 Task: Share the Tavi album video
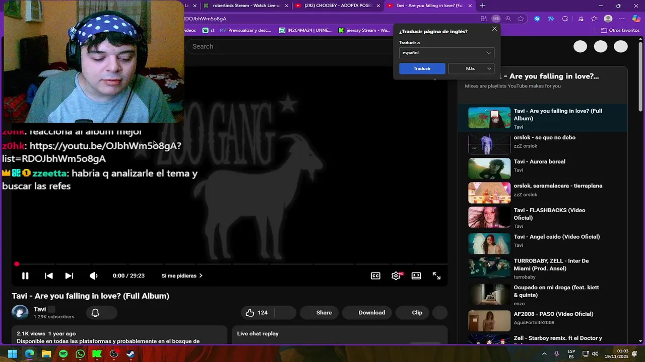point(319,313)
